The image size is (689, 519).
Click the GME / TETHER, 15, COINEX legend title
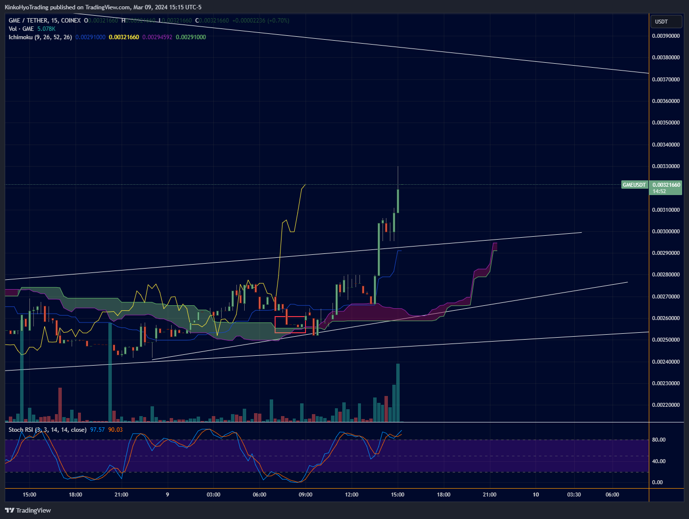45,21
